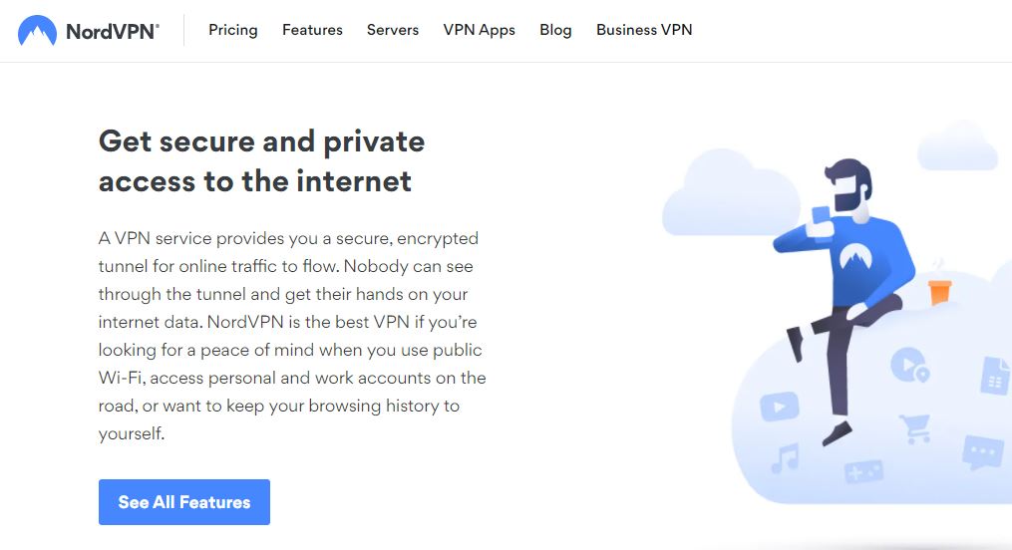1012x550 pixels.
Task: Visit the Blog from the top navigation
Action: click(x=555, y=30)
